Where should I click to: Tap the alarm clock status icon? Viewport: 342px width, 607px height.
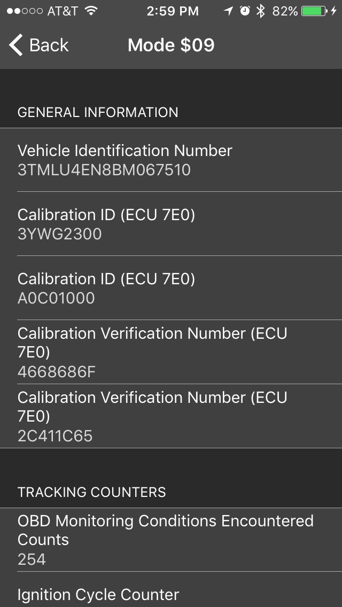coord(245,11)
